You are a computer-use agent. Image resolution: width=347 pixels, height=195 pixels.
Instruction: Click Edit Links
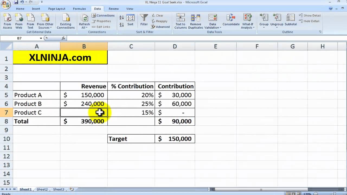101,27
